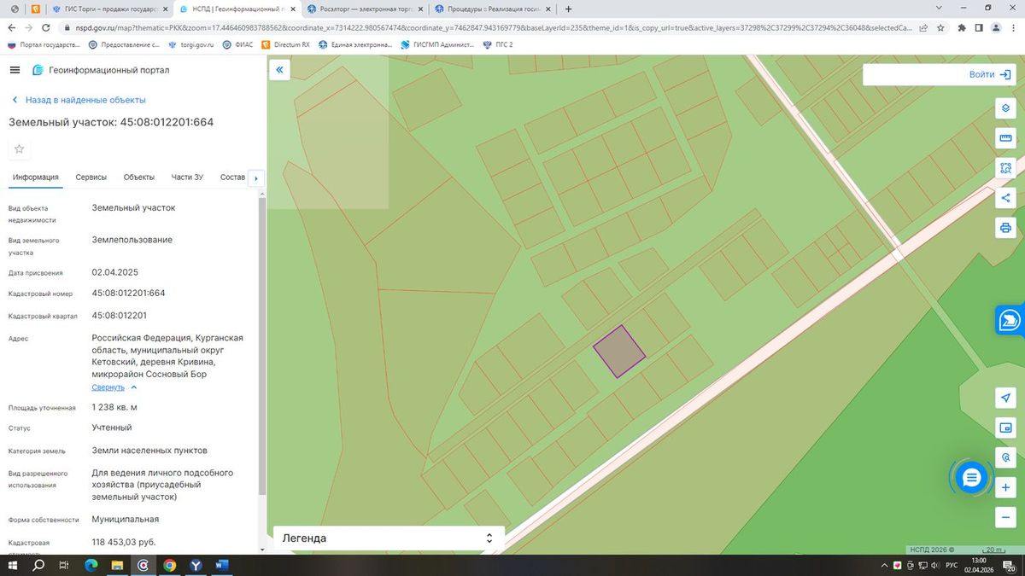
Task: Click cadastral quarter value 45:08:012201
Action: click(120, 316)
